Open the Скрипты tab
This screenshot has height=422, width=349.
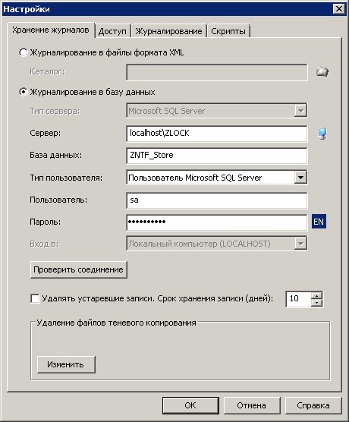coord(228,31)
